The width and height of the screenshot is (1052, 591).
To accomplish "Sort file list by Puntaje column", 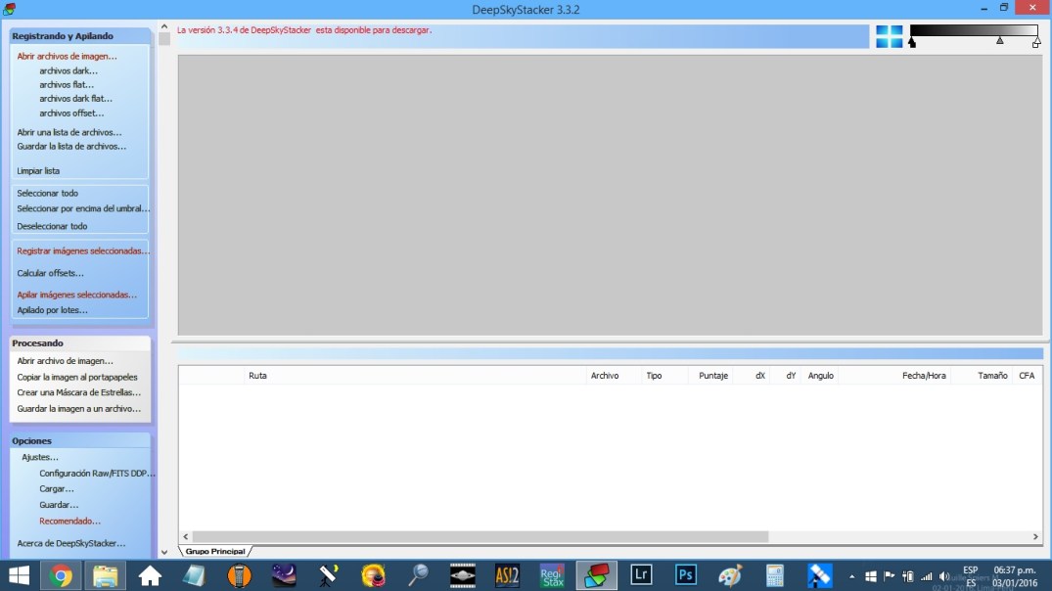I will coord(712,376).
